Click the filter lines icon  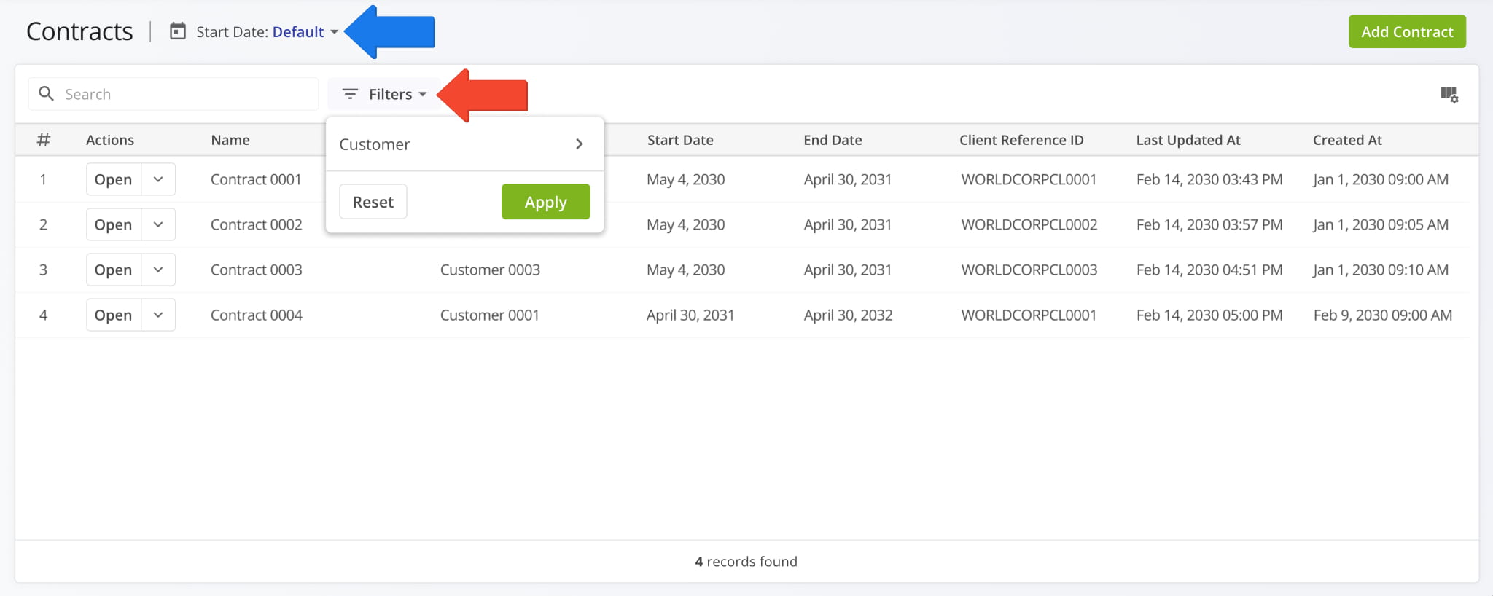tap(350, 94)
